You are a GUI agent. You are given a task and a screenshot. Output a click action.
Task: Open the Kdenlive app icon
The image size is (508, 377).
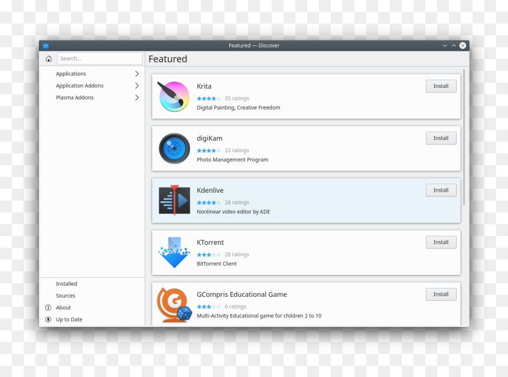click(x=174, y=201)
